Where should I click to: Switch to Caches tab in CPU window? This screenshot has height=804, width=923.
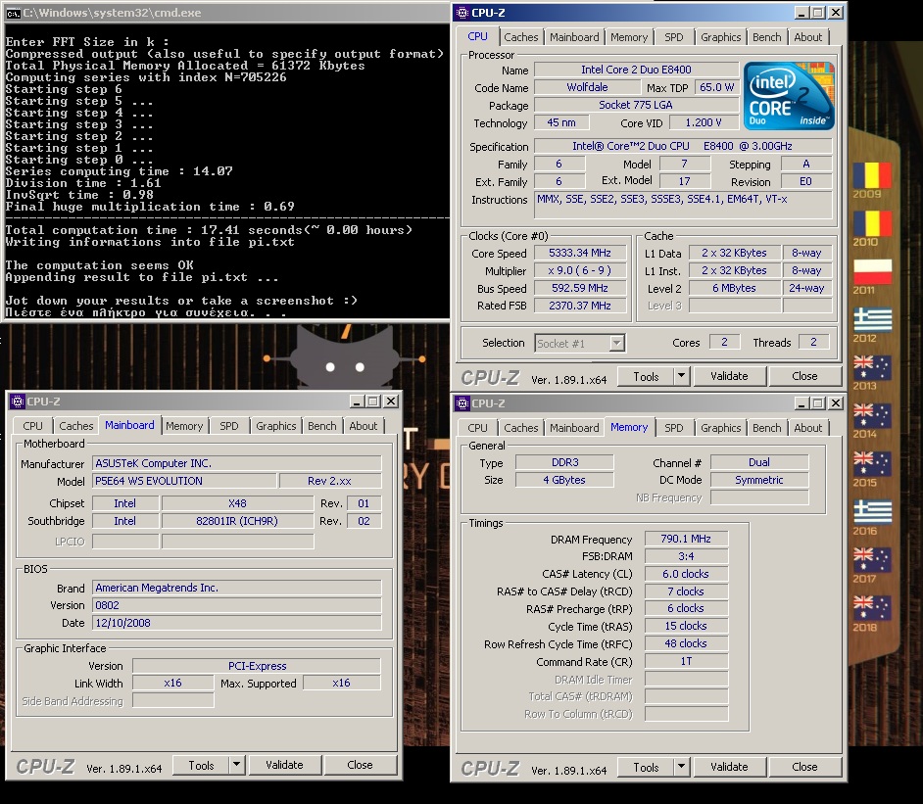pyautogui.click(x=521, y=37)
